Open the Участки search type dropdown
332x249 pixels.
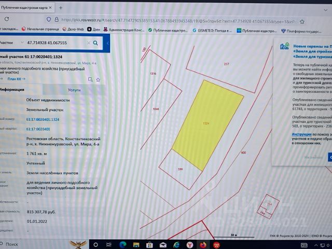coord(11,43)
